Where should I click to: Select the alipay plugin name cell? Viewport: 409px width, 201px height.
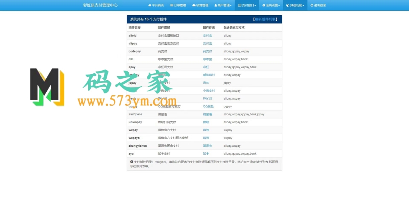coord(133,43)
